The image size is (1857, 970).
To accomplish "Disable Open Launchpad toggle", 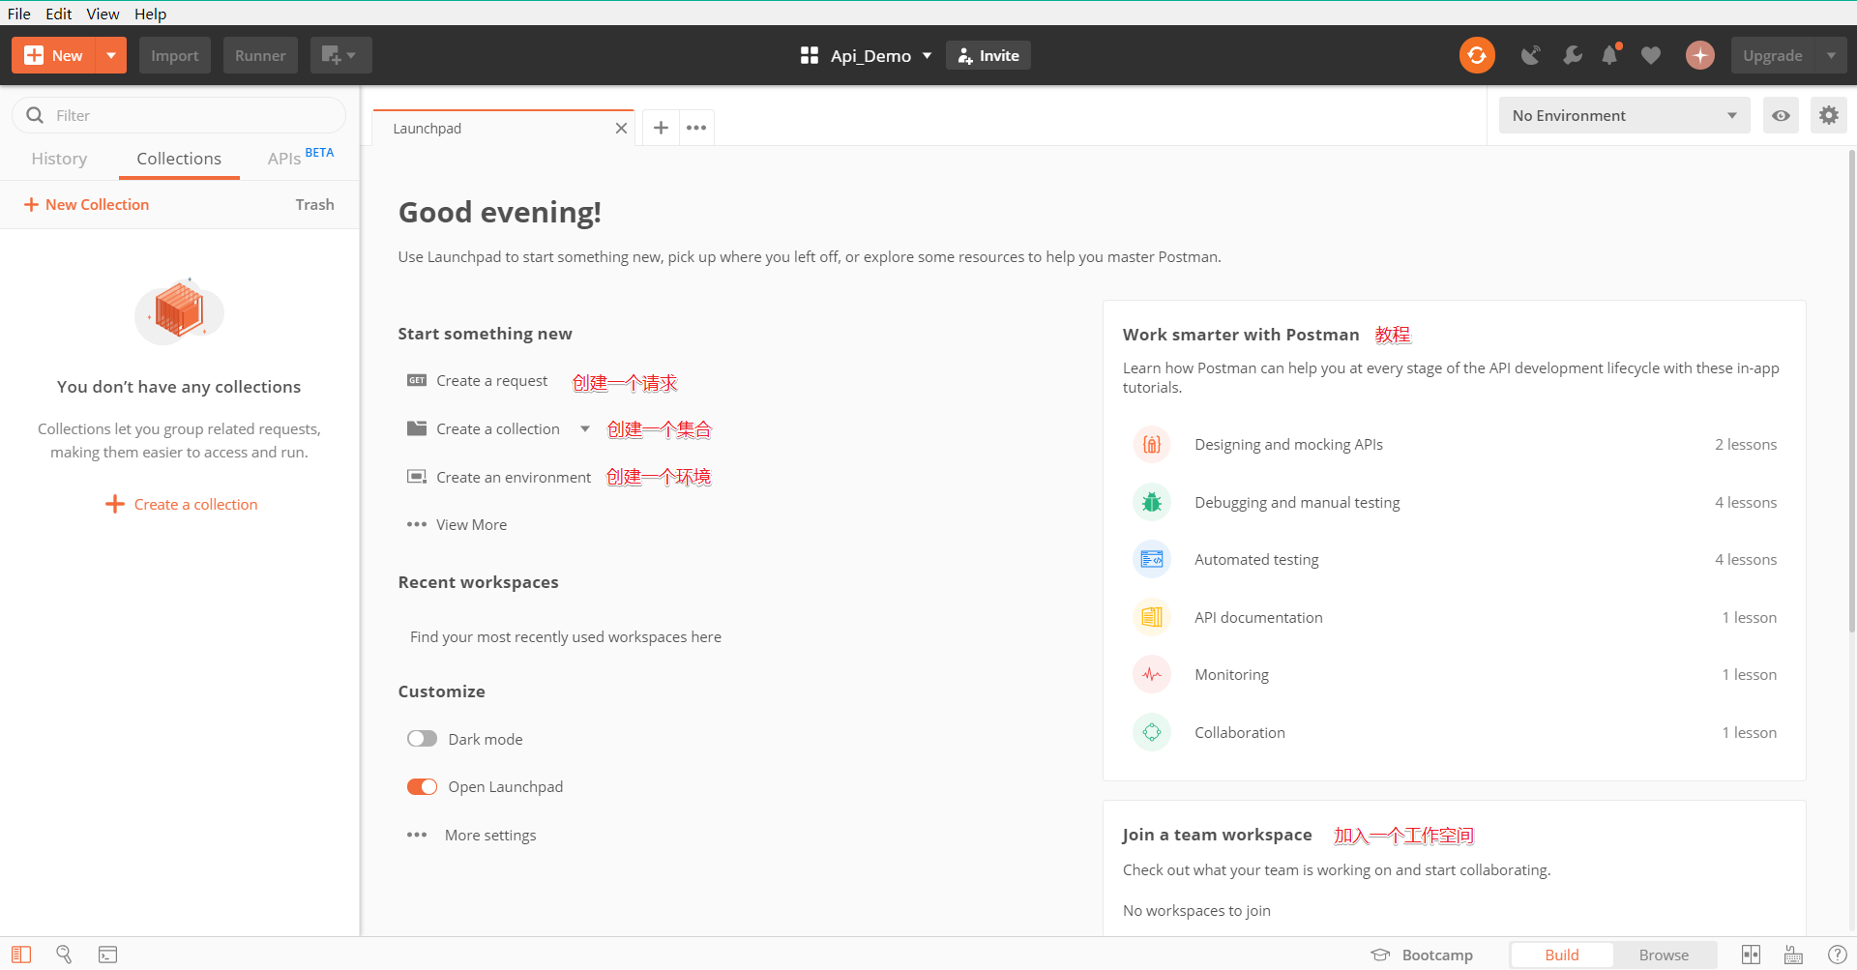I will pyautogui.click(x=422, y=786).
